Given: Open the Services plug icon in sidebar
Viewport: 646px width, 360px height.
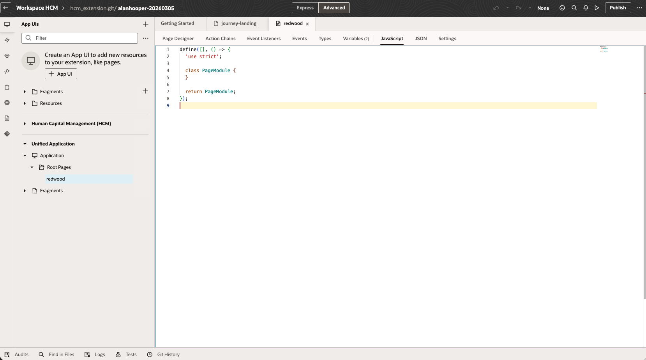Looking at the screenshot, I should pos(7,71).
